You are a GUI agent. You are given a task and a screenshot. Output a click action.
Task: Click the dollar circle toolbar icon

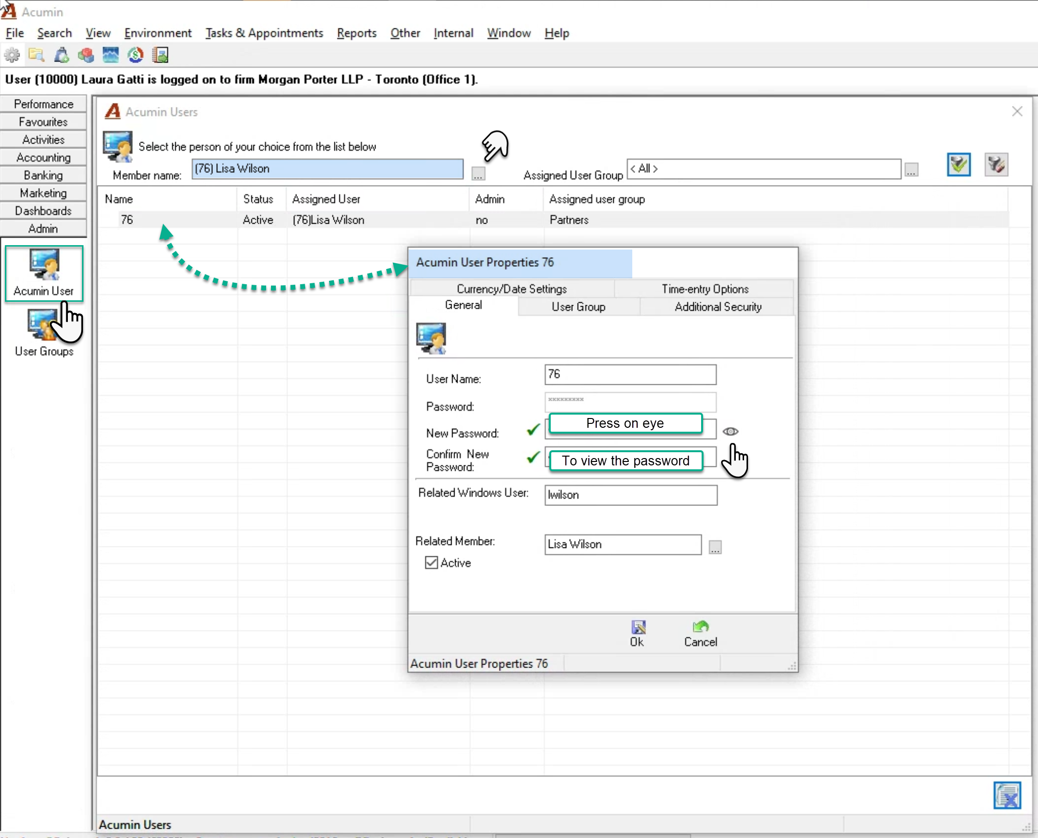[135, 55]
